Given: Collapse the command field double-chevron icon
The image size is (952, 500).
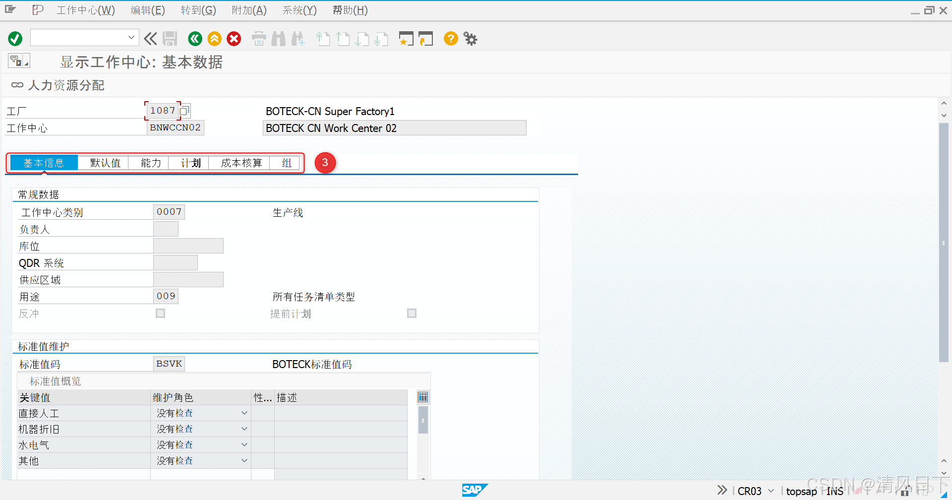Looking at the screenshot, I should pos(150,39).
